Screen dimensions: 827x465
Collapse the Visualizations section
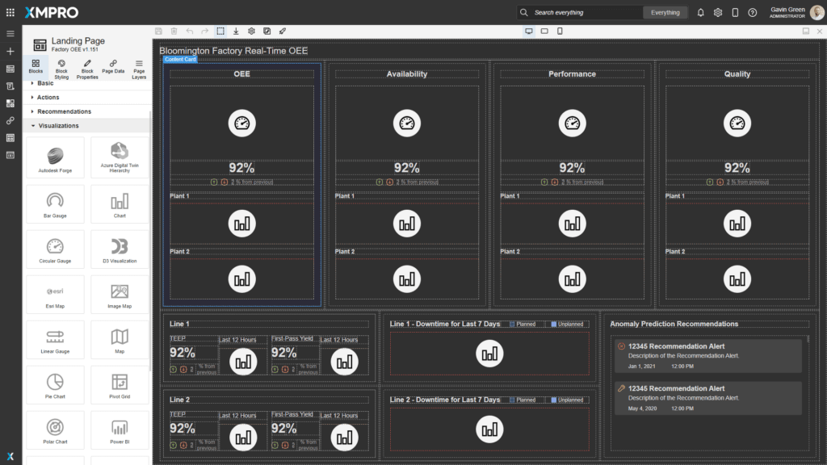(58, 126)
